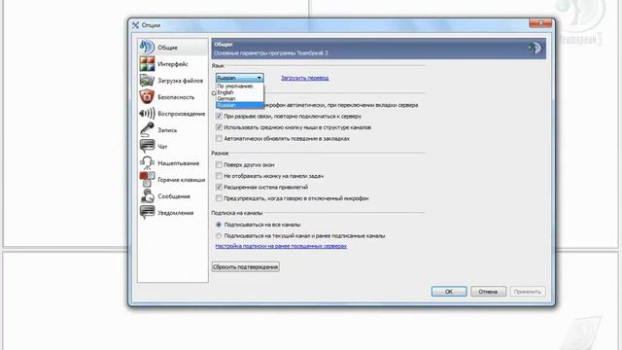Open the Чат section label
The image size is (622, 350).
162,147
